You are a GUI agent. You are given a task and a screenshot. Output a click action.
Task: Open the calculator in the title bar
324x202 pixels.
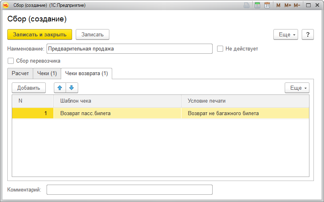(257, 5)
